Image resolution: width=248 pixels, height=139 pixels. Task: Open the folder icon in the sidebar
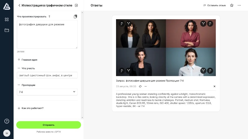coord(6,30)
